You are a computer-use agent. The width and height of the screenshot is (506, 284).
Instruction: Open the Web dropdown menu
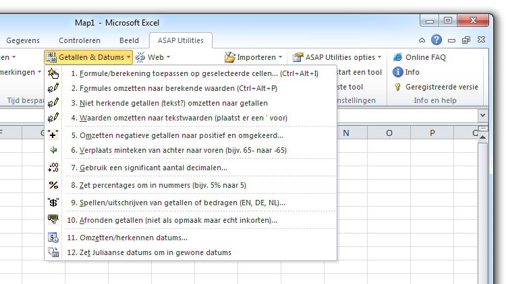click(168, 58)
